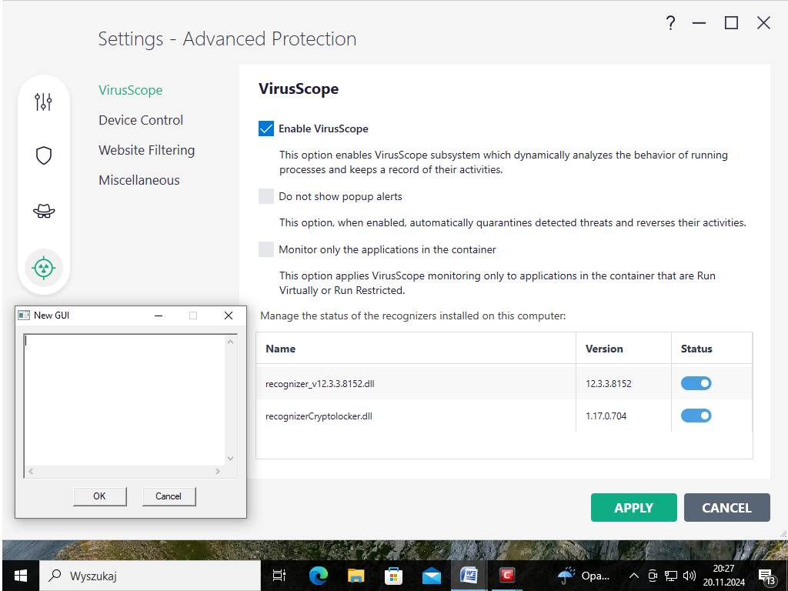Viewport: 788px width, 591px height.
Task: Open the notification center icon
Action: click(766, 576)
